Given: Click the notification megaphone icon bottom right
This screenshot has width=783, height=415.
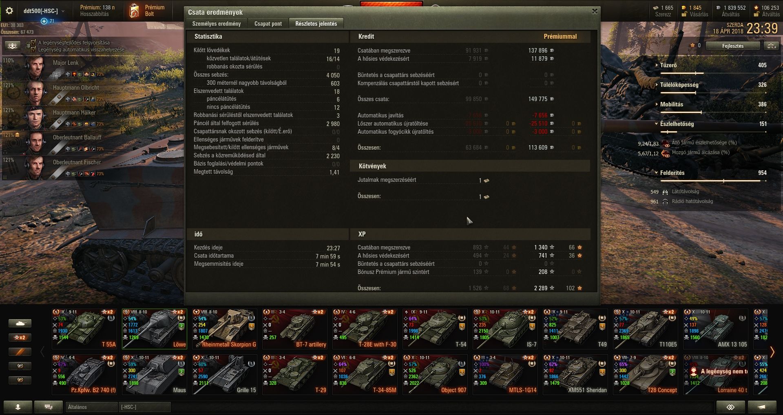Looking at the screenshot, I should 762,407.
